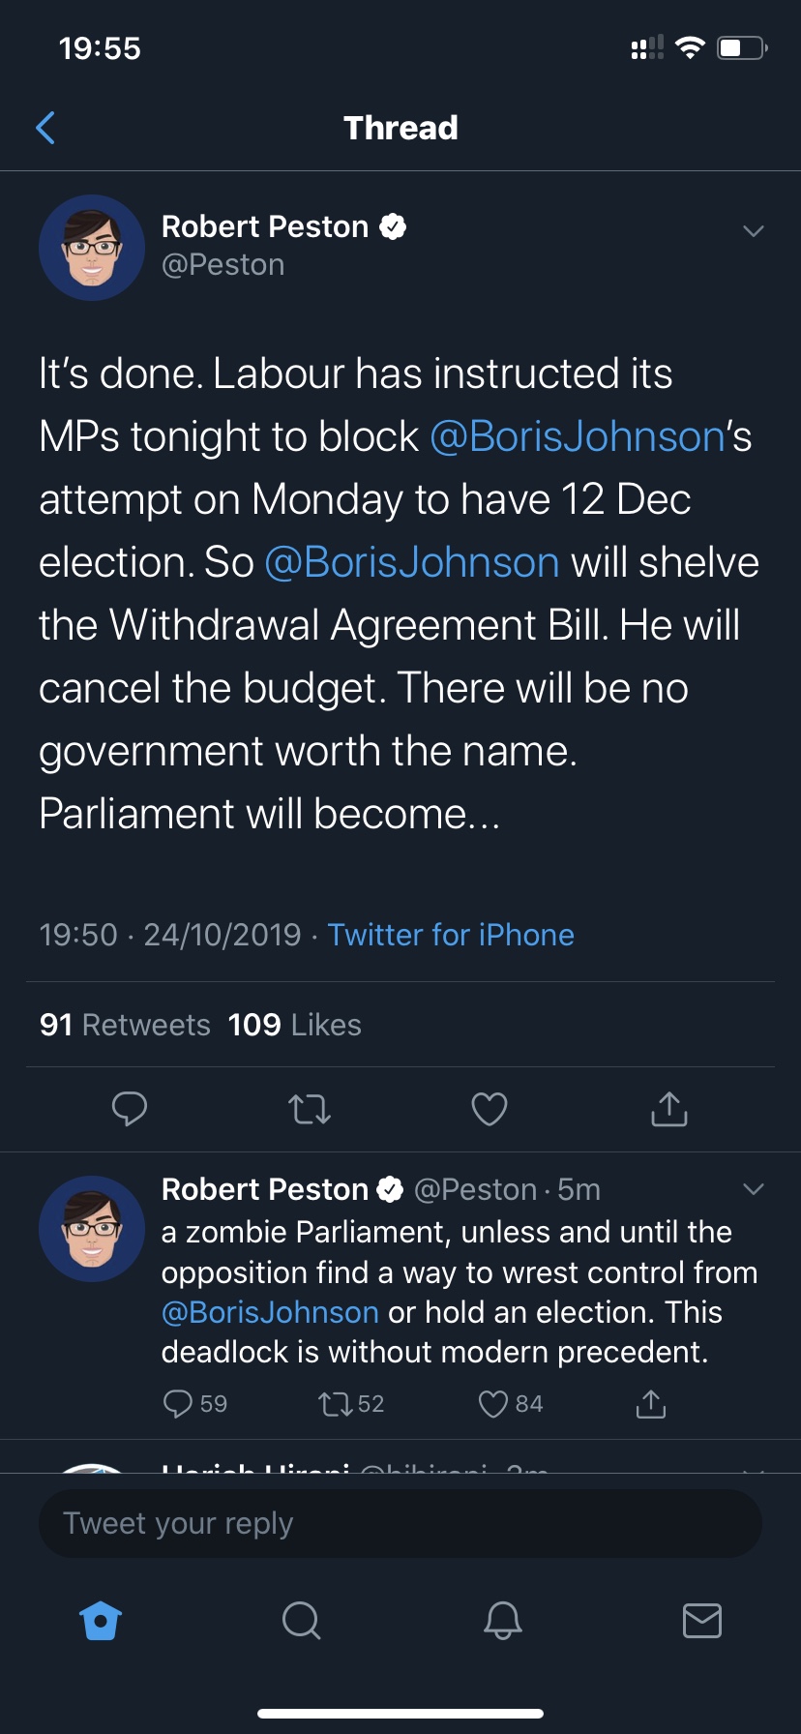The image size is (801, 1734).
Task: Open the Twitter for iPhone link
Action: tap(451, 935)
